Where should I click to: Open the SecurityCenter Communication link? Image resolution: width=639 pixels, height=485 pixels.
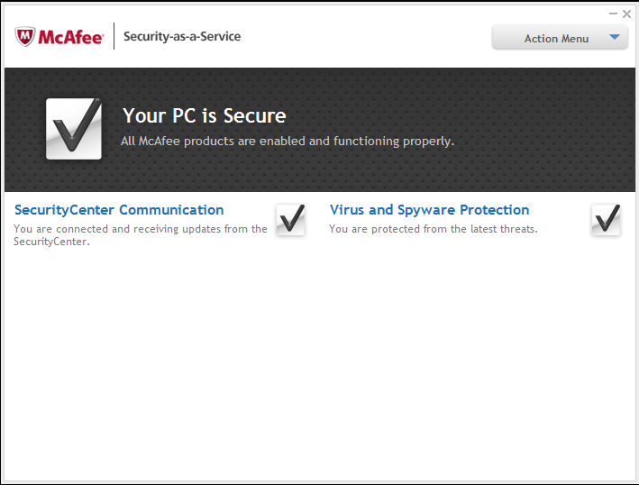coord(119,210)
